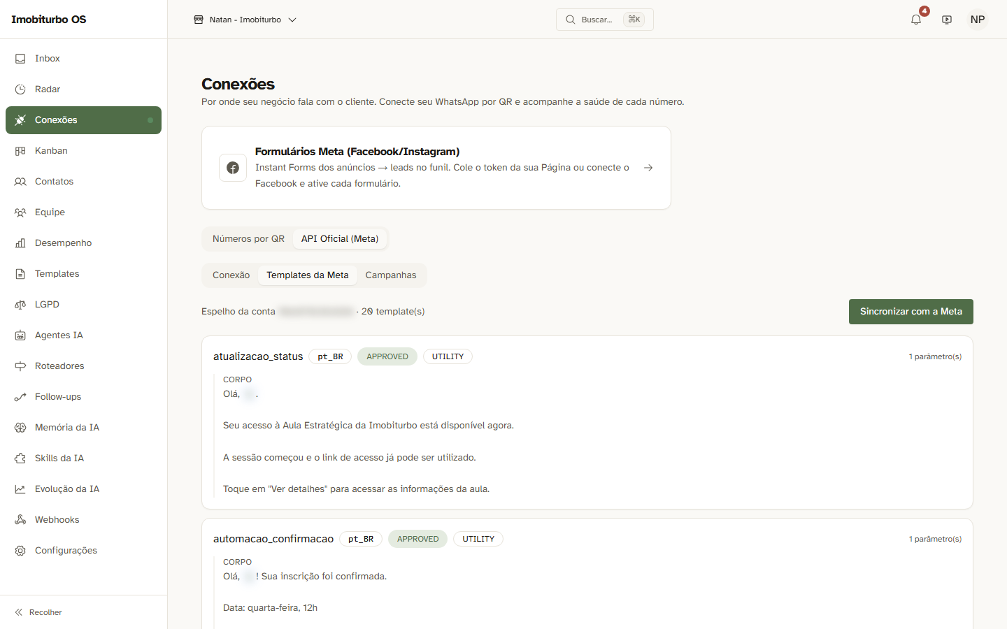This screenshot has width=1007, height=629.
Task: Click the automacao_confirmacao template name
Action: pyautogui.click(x=273, y=539)
